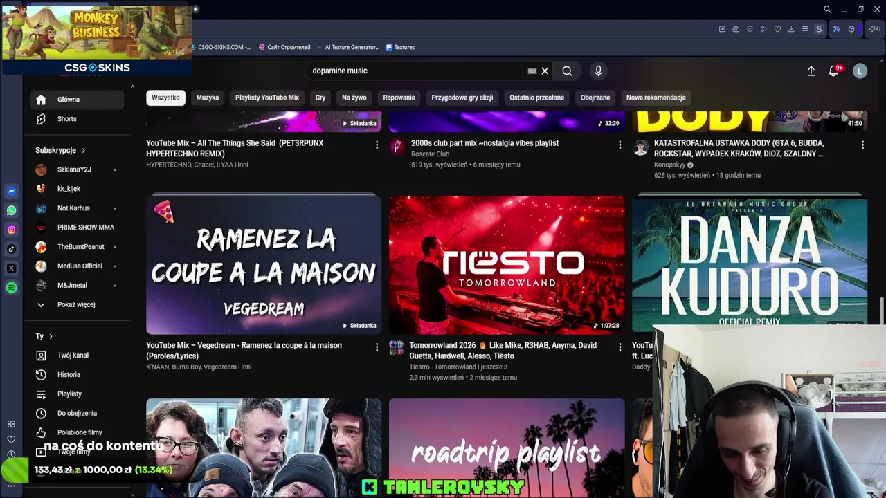Open the AI Texture Generator bookmark
Viewport: 886px width, 498px height.
click(347, 48)
